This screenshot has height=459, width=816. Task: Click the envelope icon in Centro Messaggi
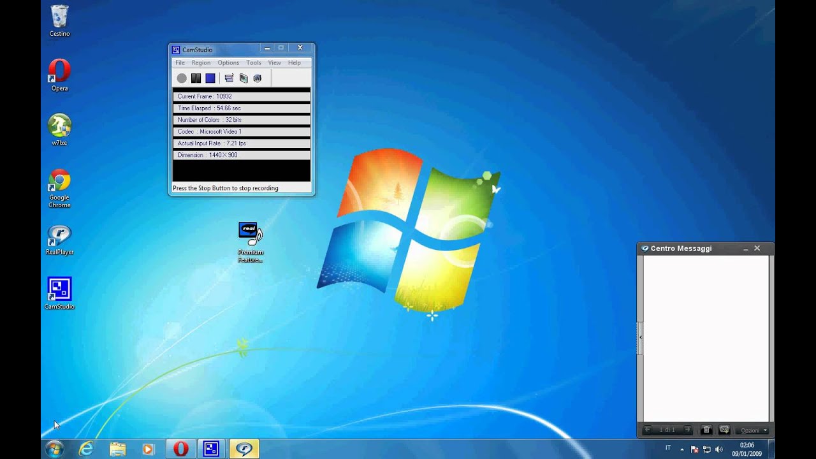pos(724,430)
